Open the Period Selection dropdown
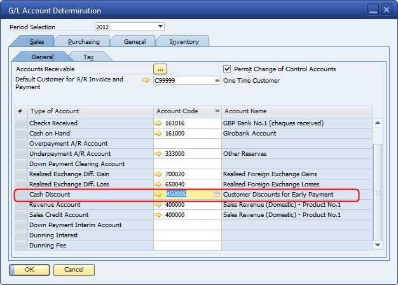Screen dimensions: 398x285 [160, 27]
